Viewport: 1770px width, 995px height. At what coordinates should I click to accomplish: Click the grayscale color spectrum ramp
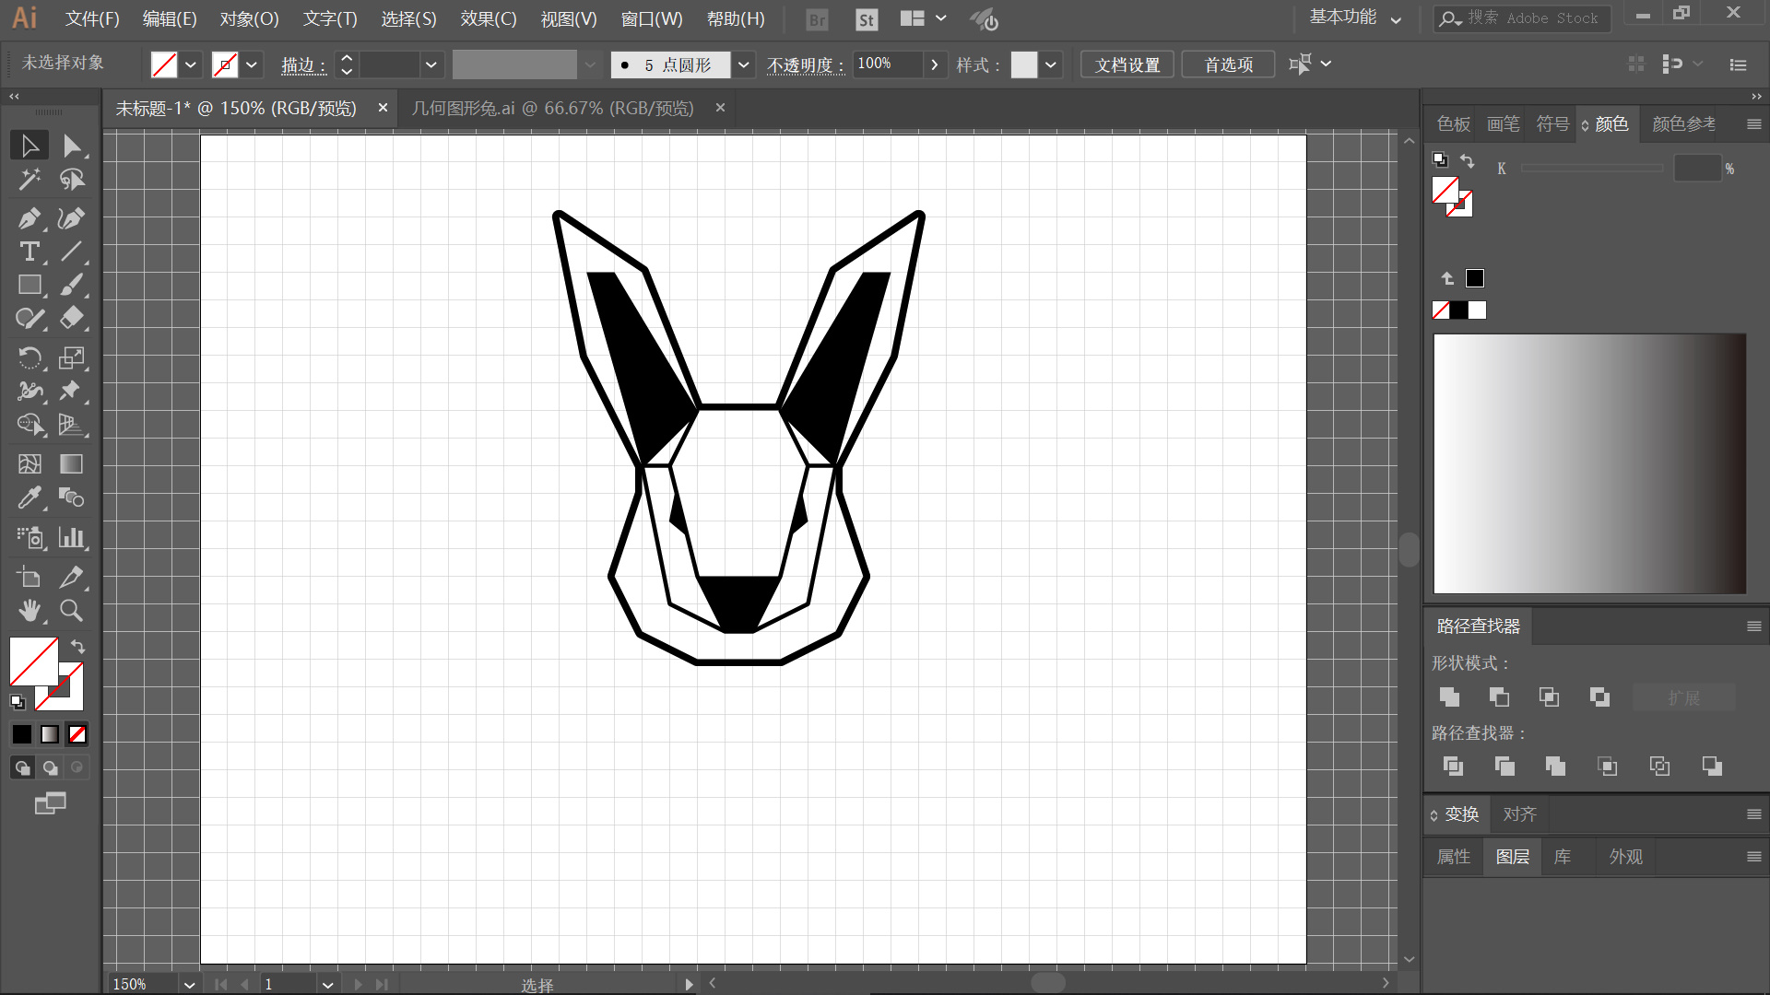point(1589,463)
